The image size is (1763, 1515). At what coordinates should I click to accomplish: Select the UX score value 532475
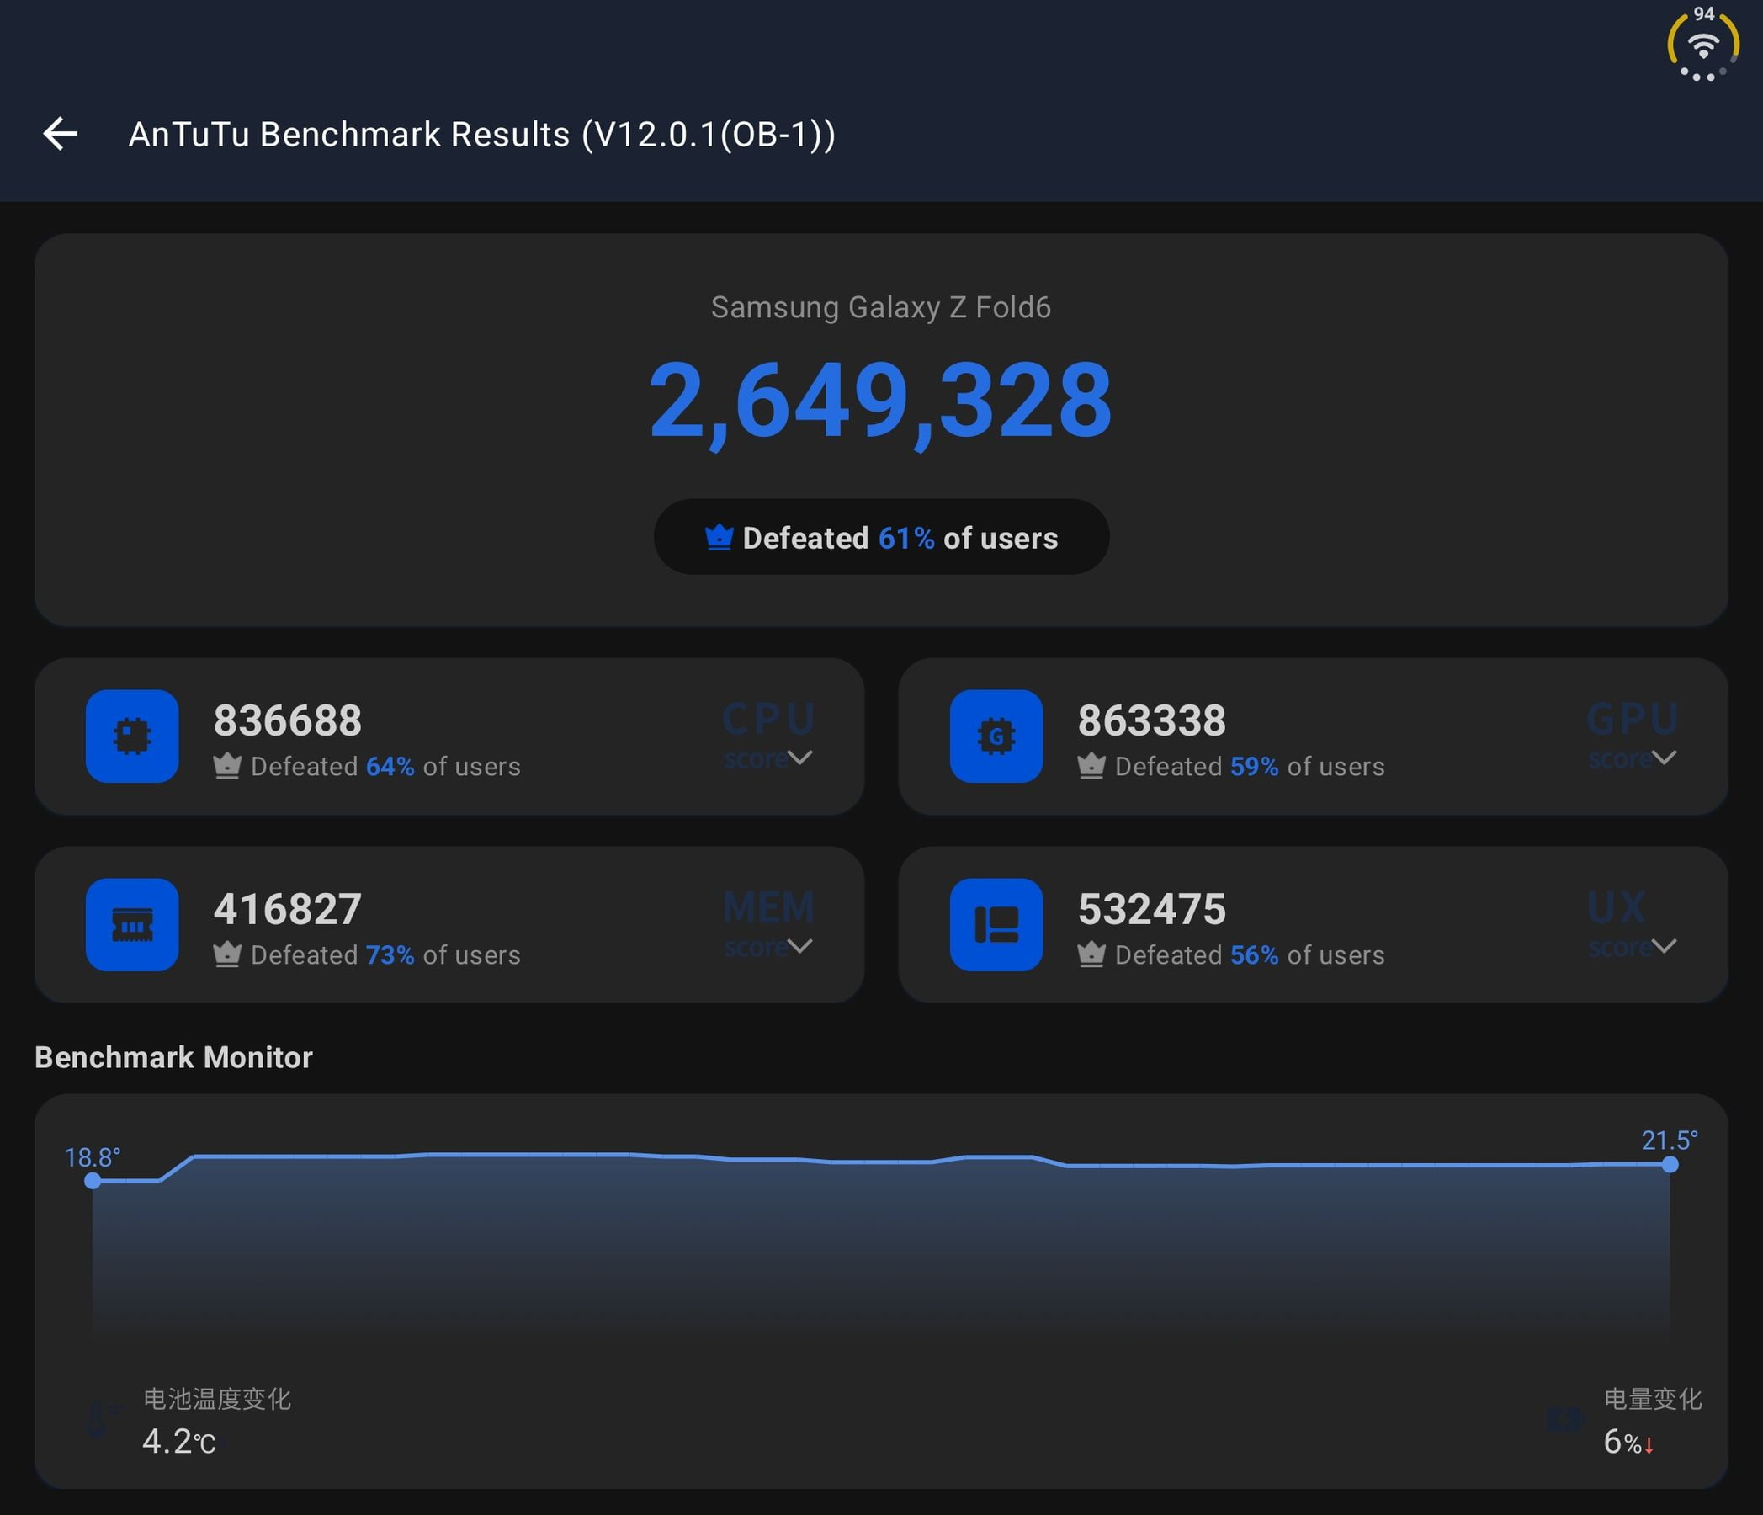click(x=1152, y=909)
